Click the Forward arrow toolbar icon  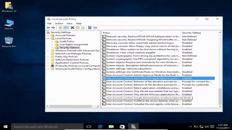click(53, 28)
